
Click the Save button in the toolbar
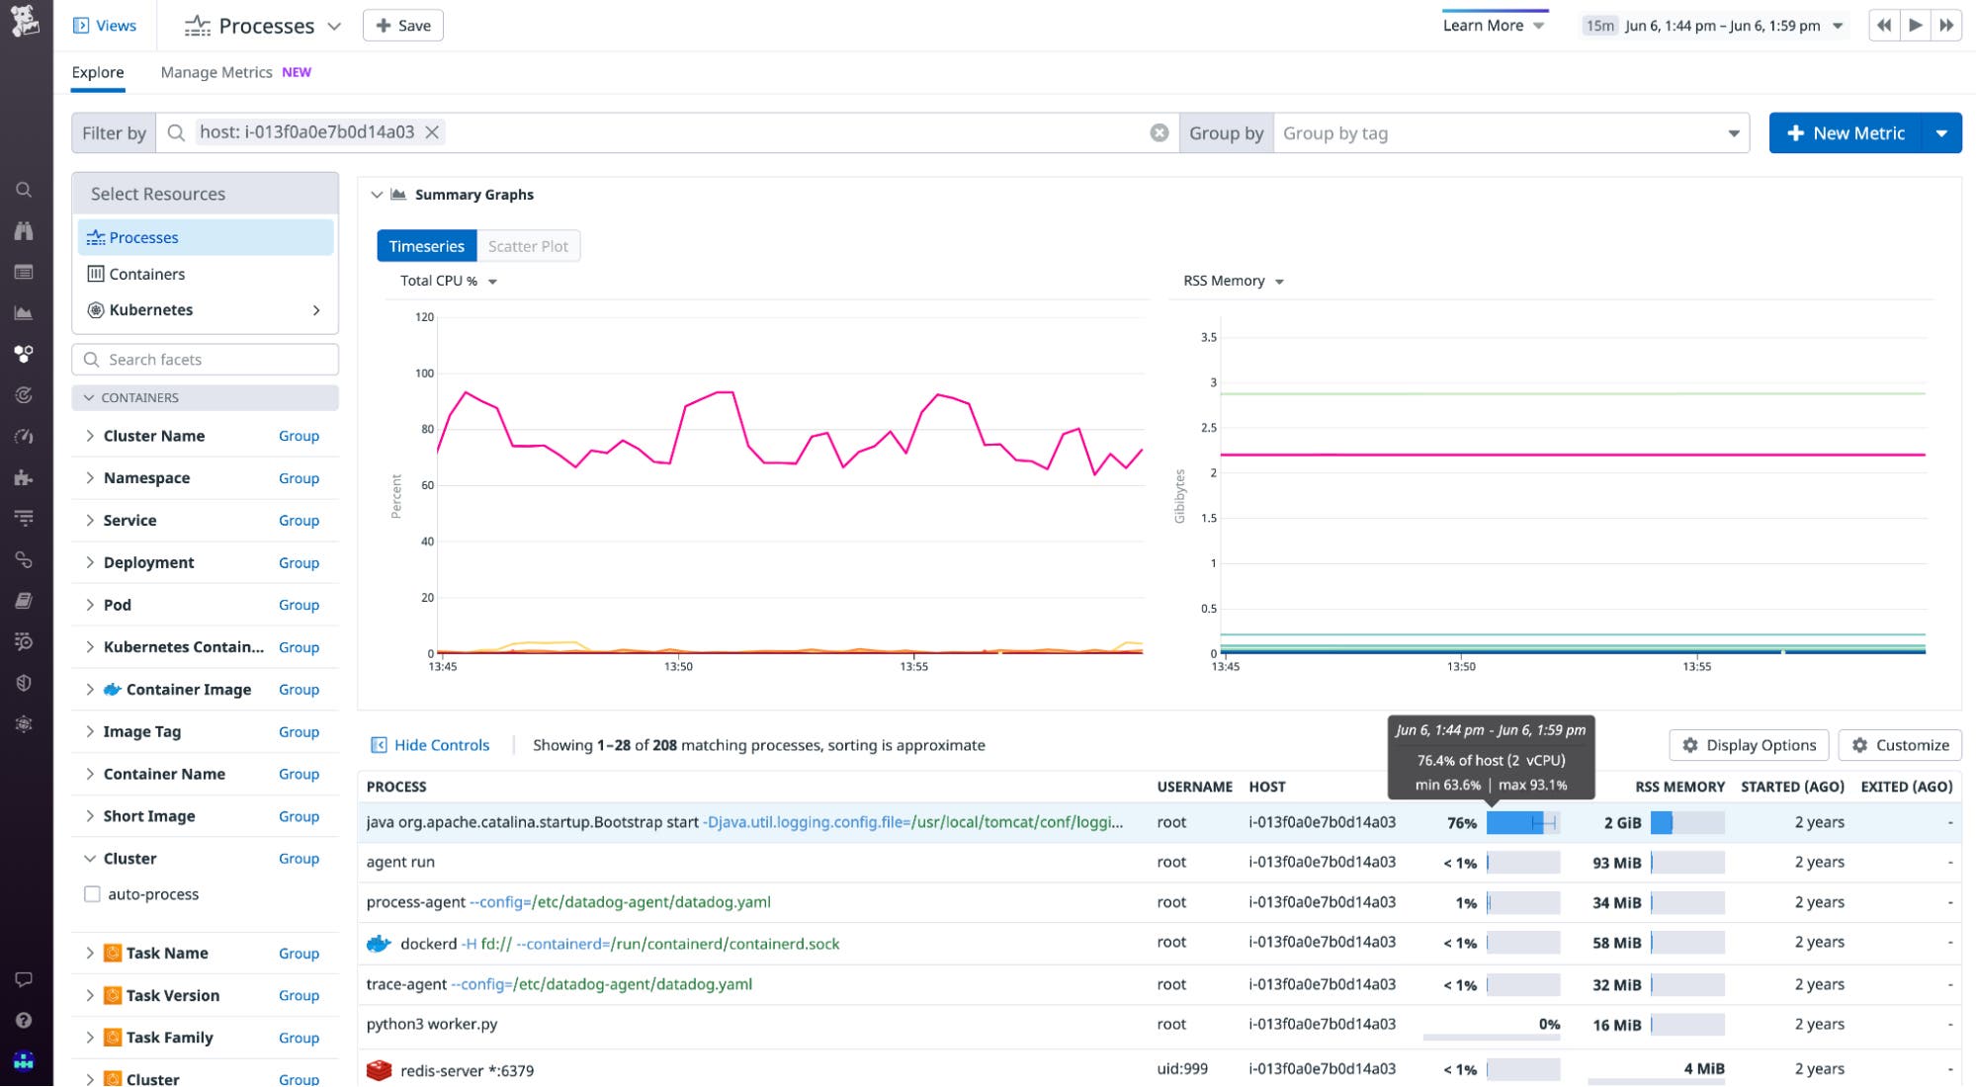click(x=402, y=25)
